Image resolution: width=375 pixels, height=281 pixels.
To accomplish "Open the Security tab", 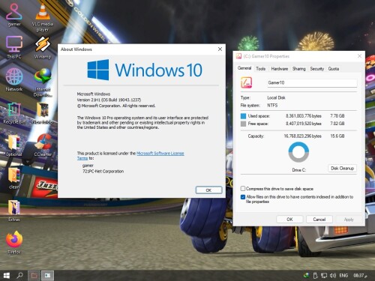I will pos(317,69).
